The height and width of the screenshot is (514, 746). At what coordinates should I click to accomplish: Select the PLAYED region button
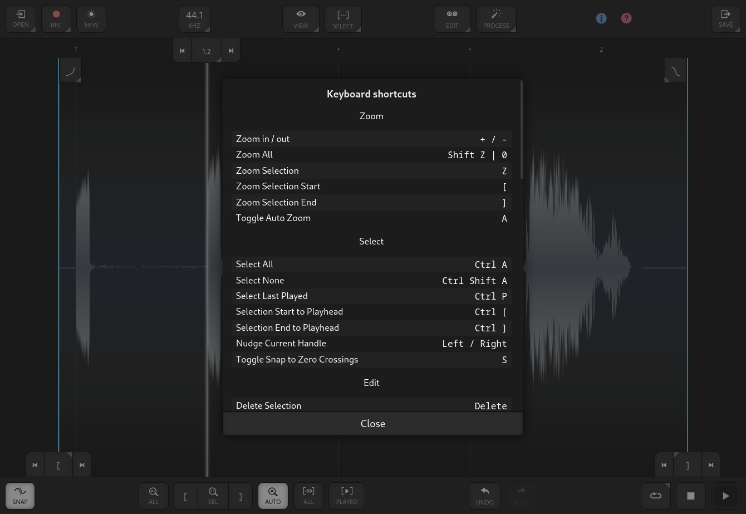pos(347,496)
